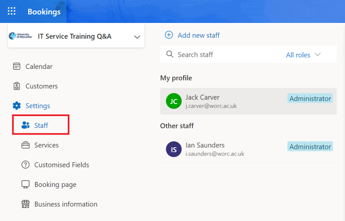Select Jack Carver name text

pyautogui.click(x=202, y=97)
